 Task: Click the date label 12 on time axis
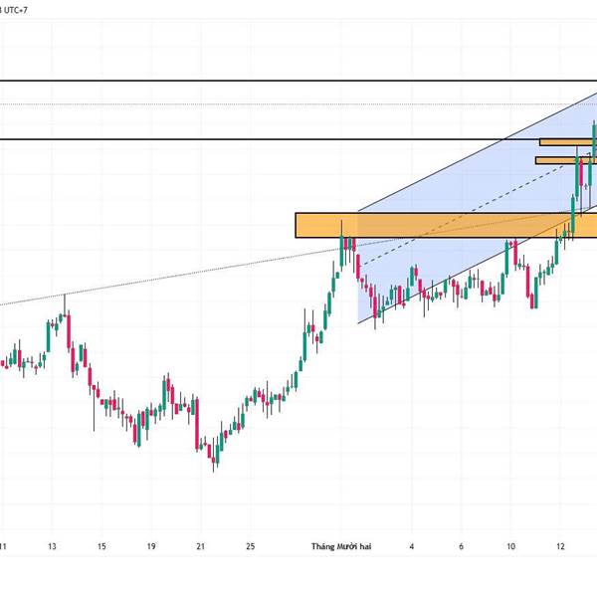[560, 546]
